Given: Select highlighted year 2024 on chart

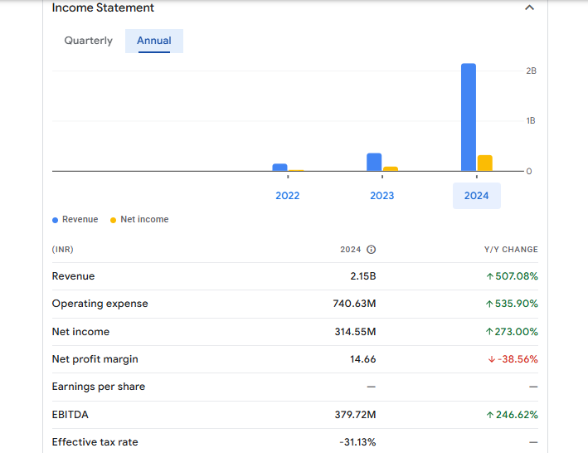Looking at the screenshot, I should tap(476, 196).
